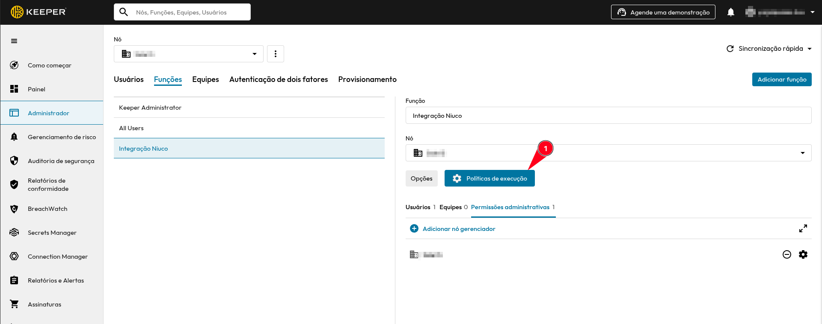Open the user account menu arrow

[x=813, y=12]
